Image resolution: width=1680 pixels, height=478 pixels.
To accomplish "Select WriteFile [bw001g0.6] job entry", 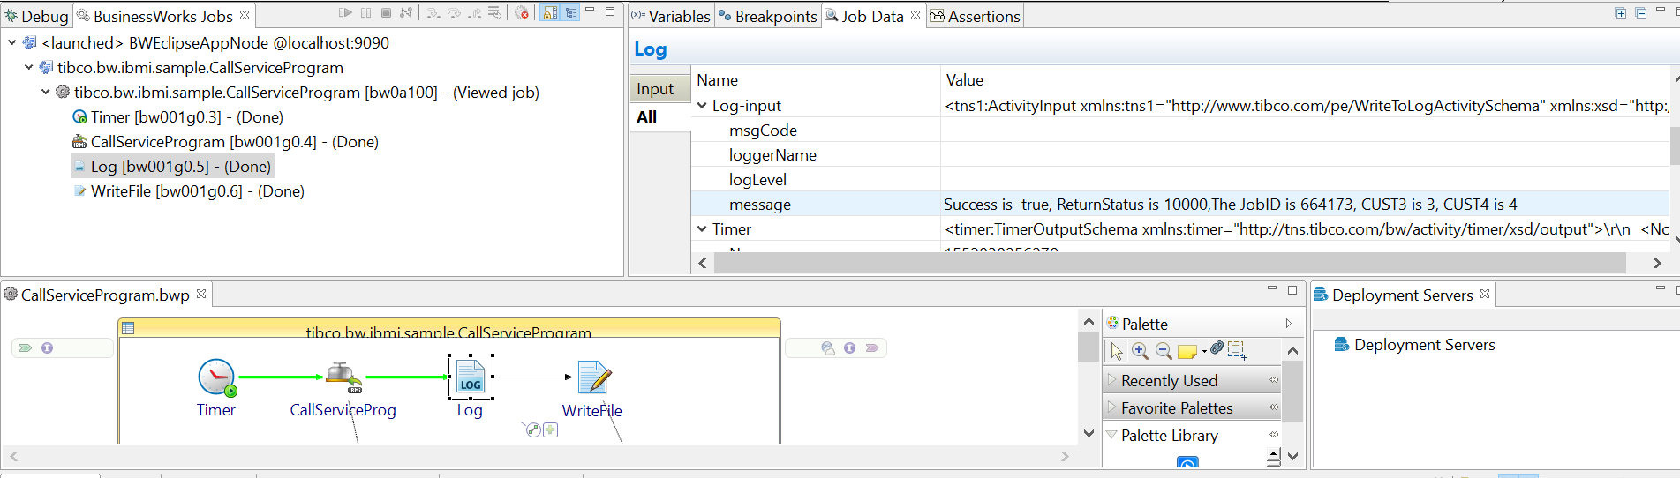I will tap(189, 191).
